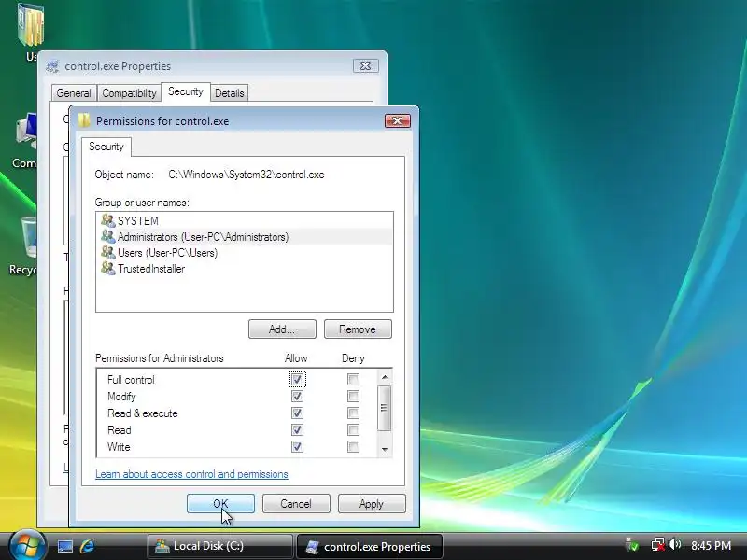Click Show Desktop quick launch icon
This screenshot has height=560, width=747.
(x=65, y=546)
